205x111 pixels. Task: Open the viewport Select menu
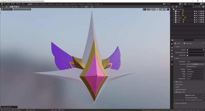20,9
